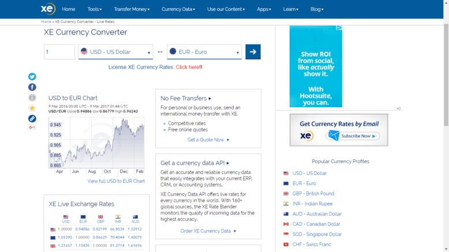Click Canada flag beside CAD profile
Image resolution: width=449 pixels, height=252 pixels.
click(x=286, y=224)
